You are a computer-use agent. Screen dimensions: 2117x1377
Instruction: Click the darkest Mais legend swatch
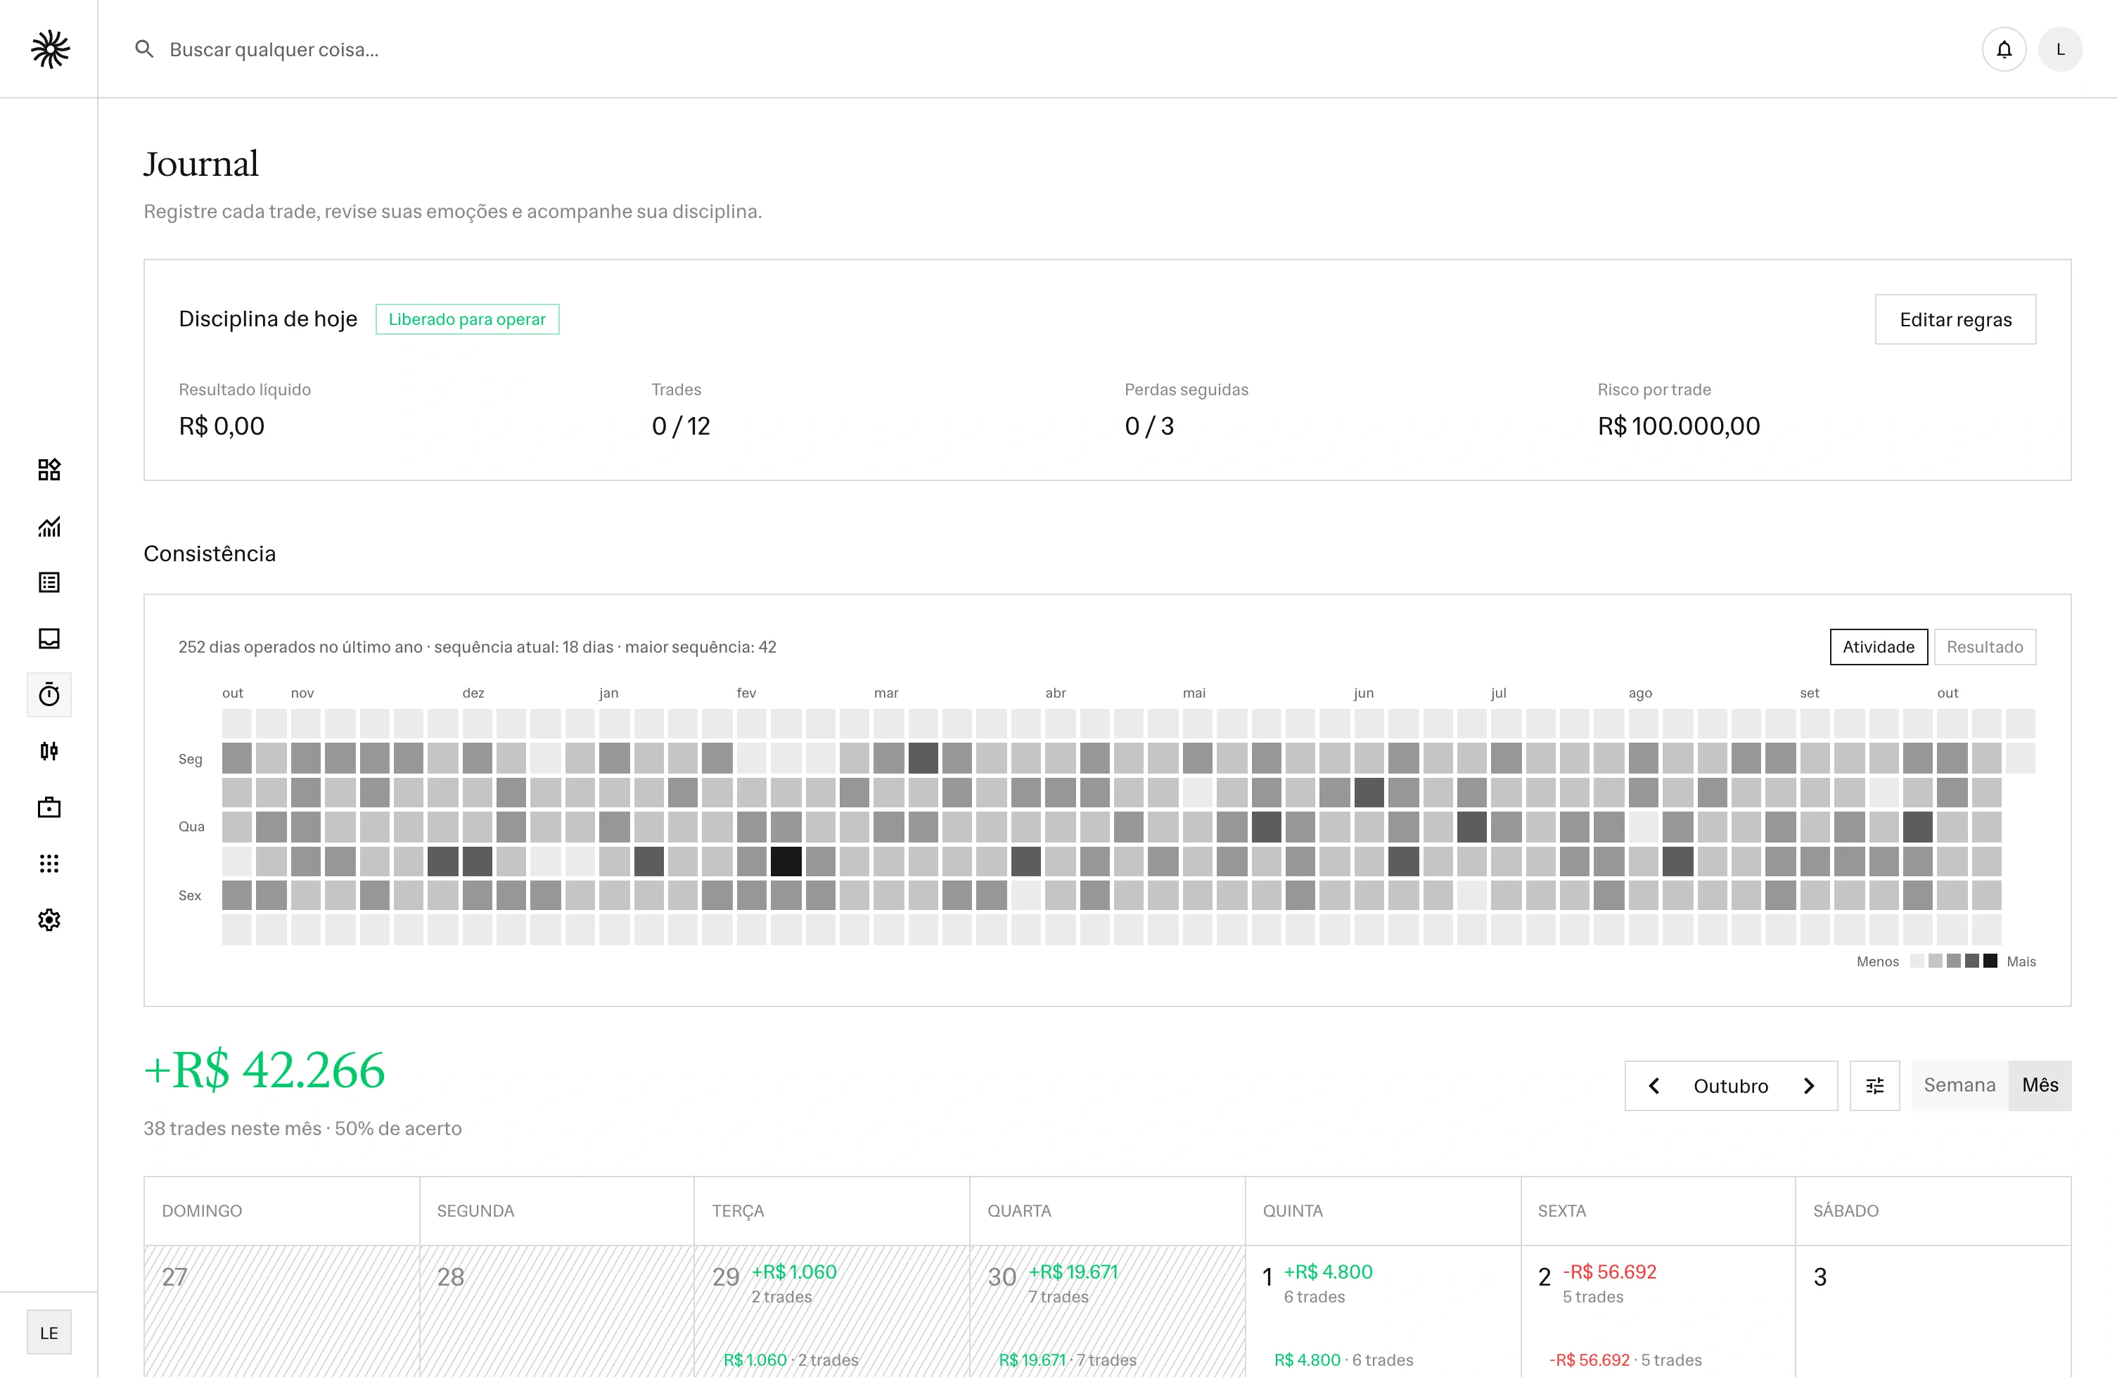[x=1990, y=961]
